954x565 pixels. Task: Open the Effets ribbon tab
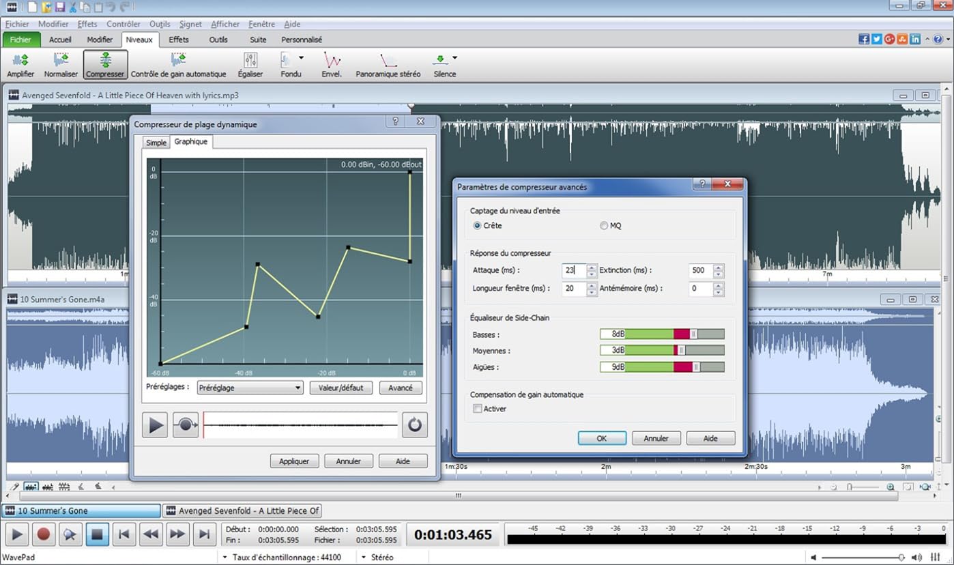coord(179,40)
